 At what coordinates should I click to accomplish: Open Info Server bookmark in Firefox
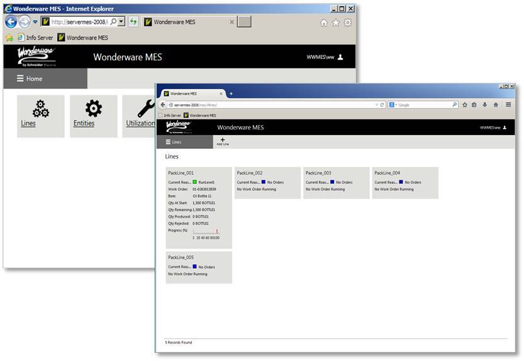point(170,116)
